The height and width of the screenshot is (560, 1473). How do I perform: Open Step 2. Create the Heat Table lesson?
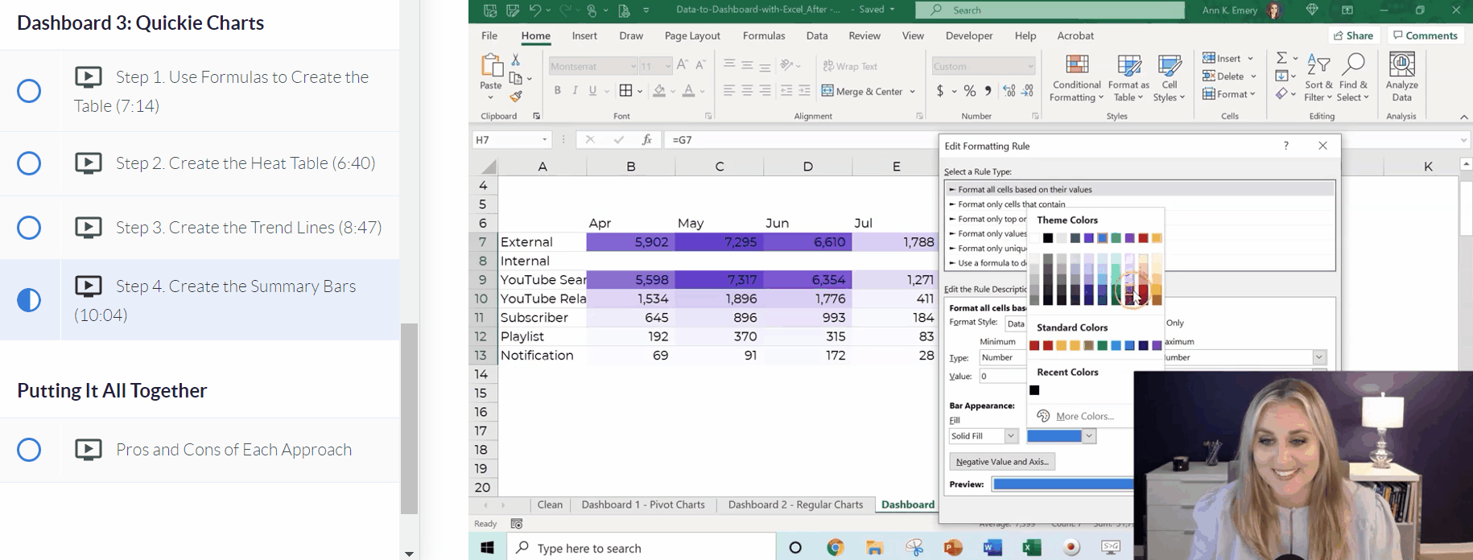pyautogui.click(x=245, y=163)
